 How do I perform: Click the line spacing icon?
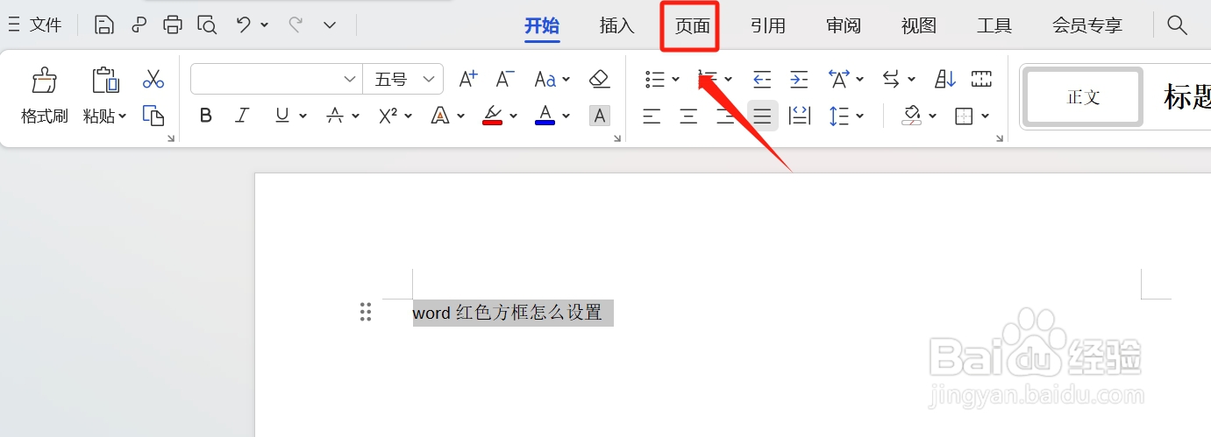point(838,115)
